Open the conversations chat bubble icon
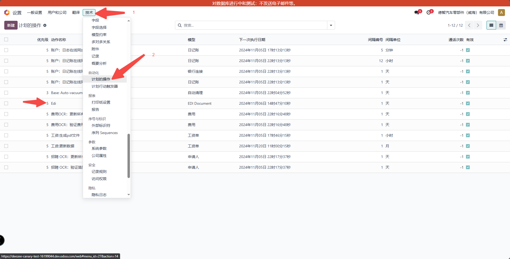 pyautogui.click(x=417, y=13)
